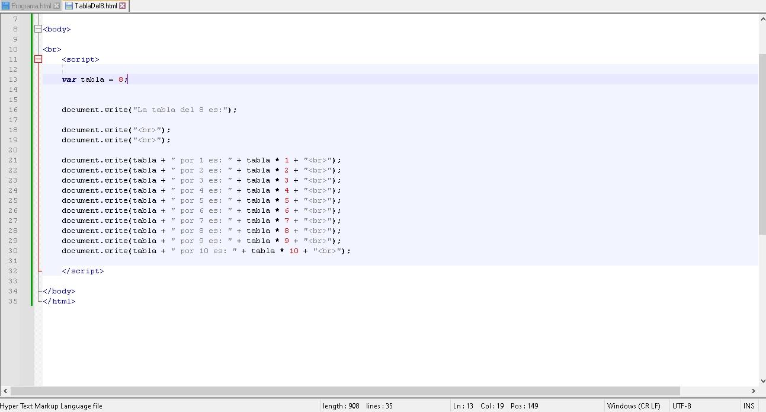The height and width of the screenshot is (412, 766).
Task: Collapse the script block fold marker
Action: click(x=38, y=59)
